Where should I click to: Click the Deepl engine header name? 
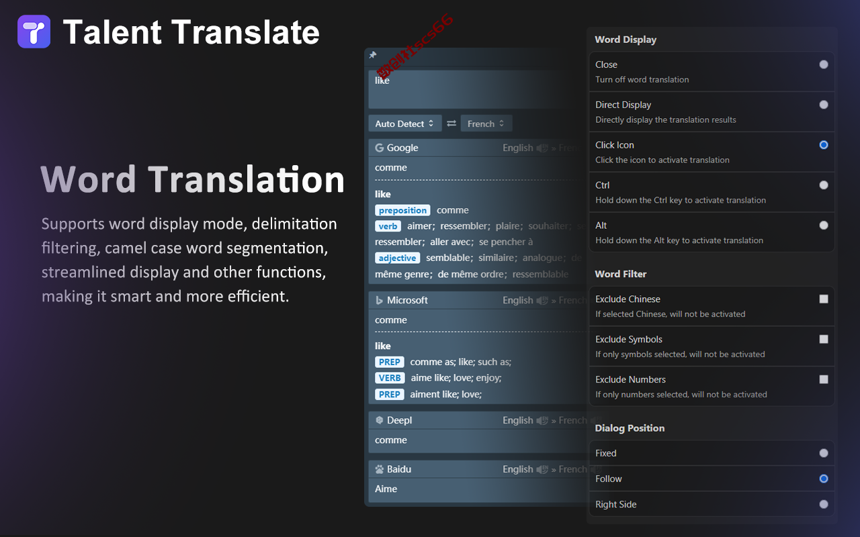coord(400,420)
